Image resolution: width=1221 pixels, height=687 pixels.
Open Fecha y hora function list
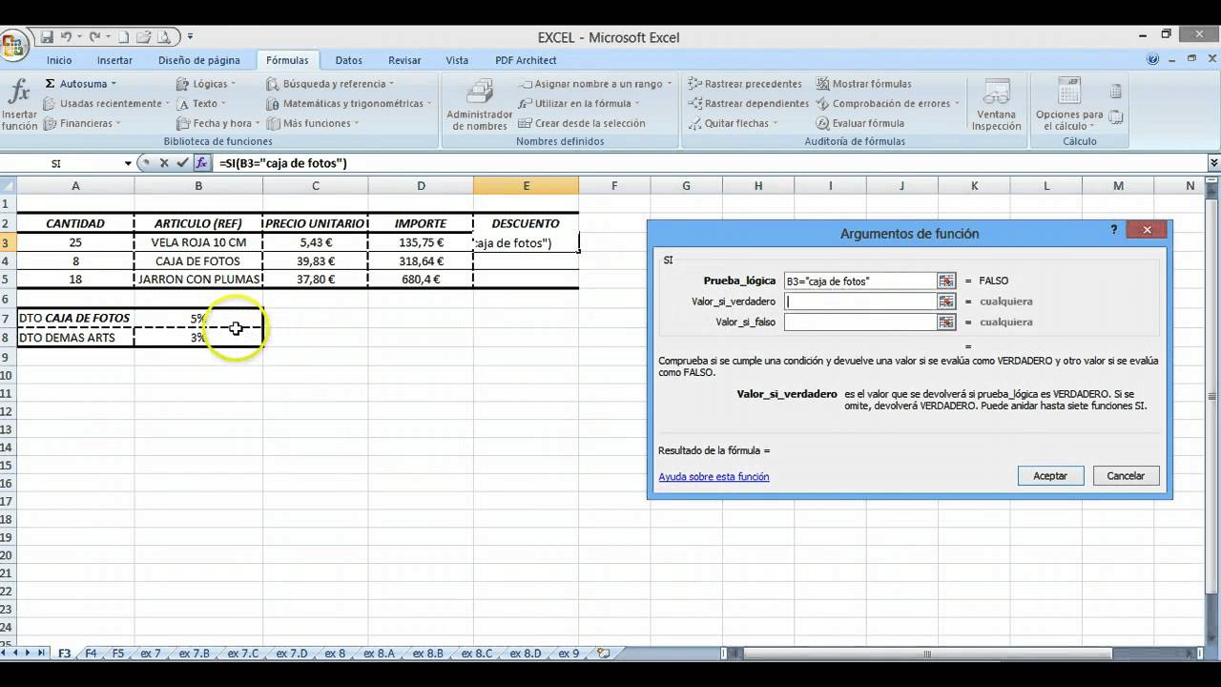coord(218,123)
